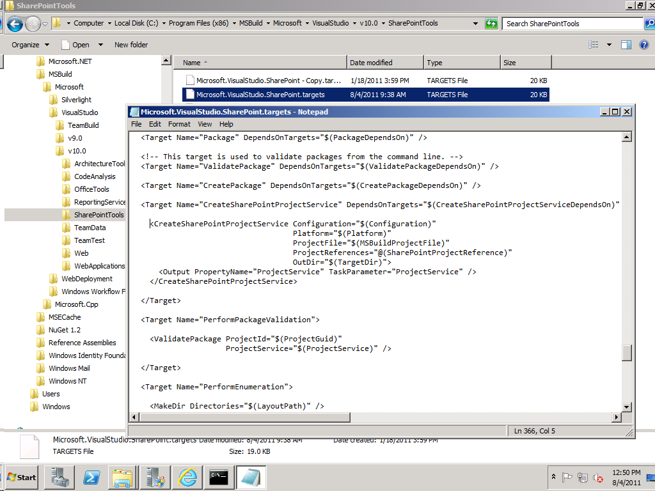Click the Start button
The image size is (655, 491).
click(21, 478)
